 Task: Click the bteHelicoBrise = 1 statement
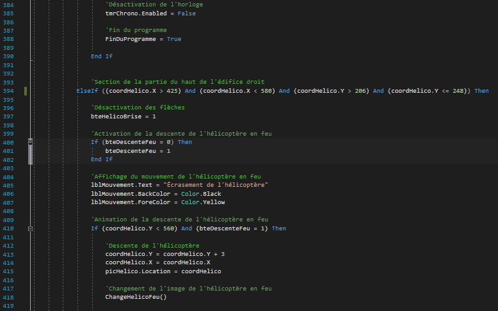point(124,116)
